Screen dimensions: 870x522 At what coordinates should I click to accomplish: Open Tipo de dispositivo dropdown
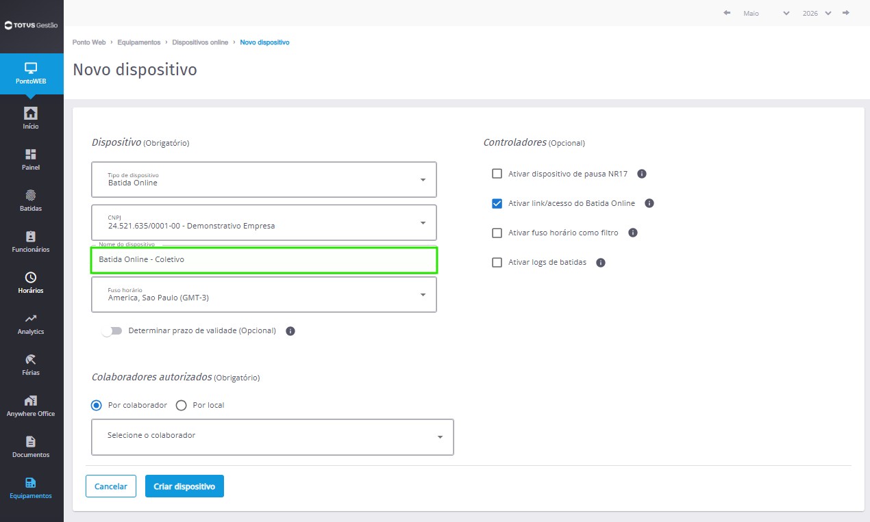264,179
